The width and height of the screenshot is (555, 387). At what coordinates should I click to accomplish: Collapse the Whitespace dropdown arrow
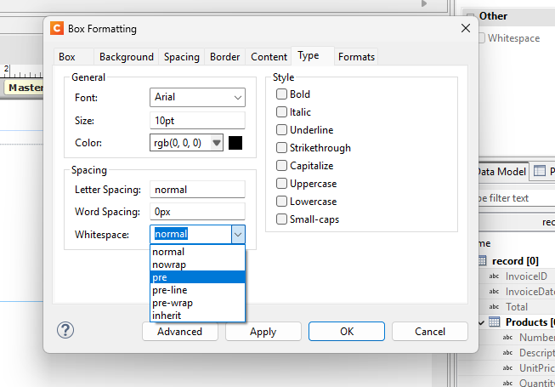[x=238, y=234]
